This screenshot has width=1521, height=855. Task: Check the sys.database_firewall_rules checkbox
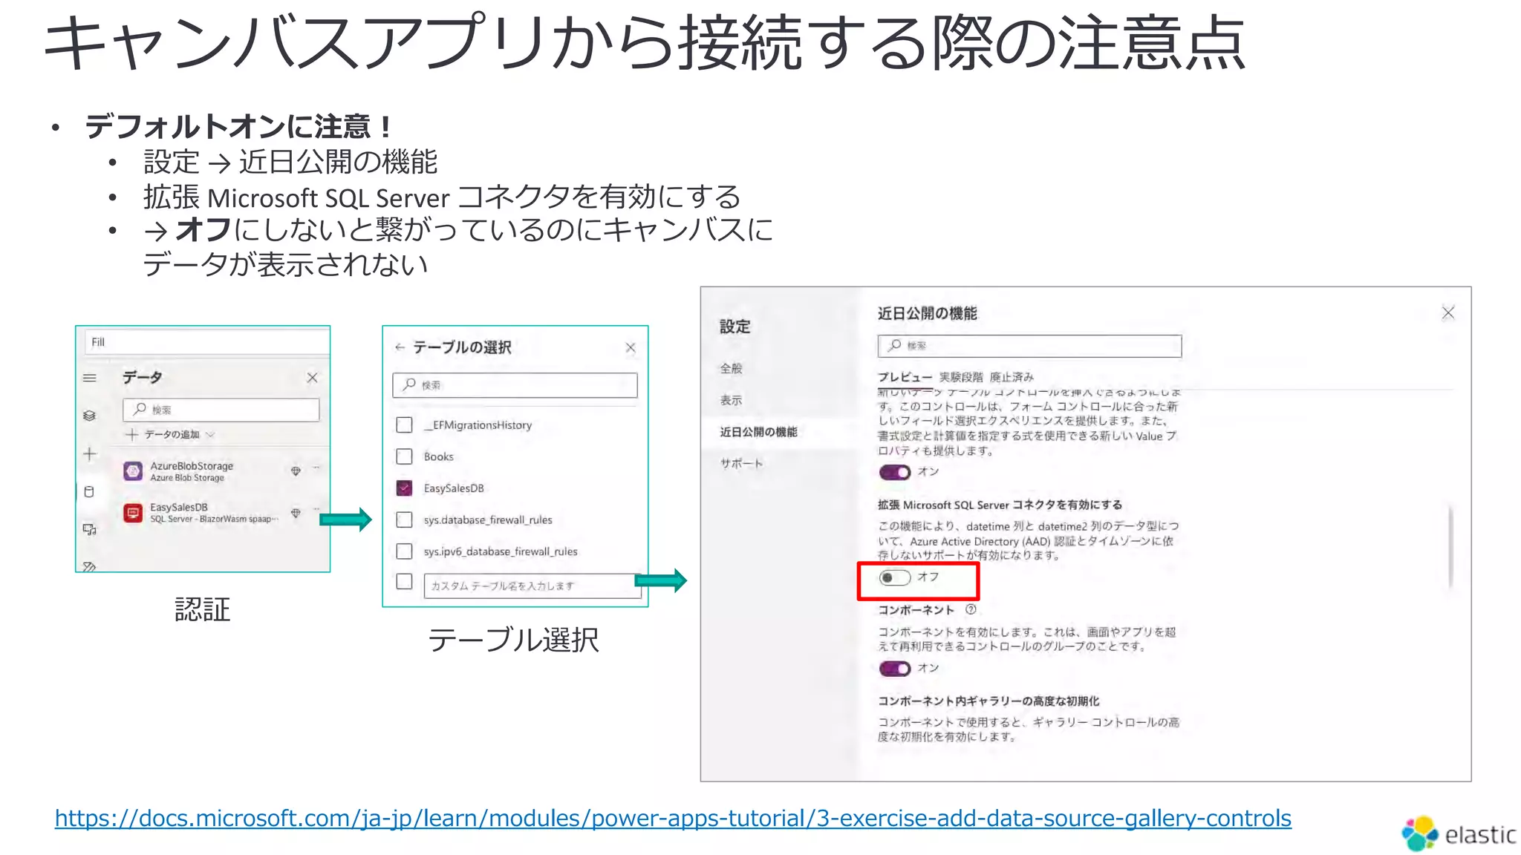click(404, 520)
